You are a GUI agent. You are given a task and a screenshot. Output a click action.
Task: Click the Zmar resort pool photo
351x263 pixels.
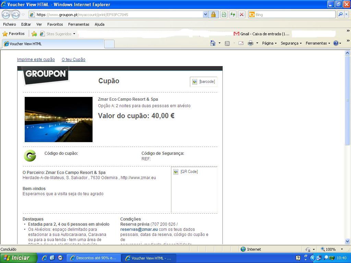tap(58, 120)
